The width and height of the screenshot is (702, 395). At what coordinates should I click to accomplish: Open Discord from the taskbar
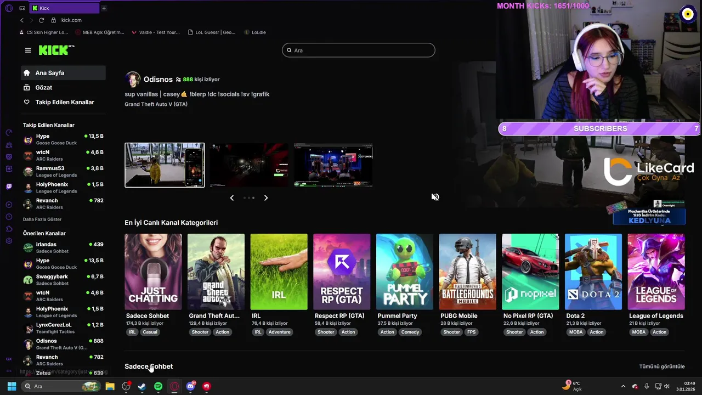[x=190, y=386]
